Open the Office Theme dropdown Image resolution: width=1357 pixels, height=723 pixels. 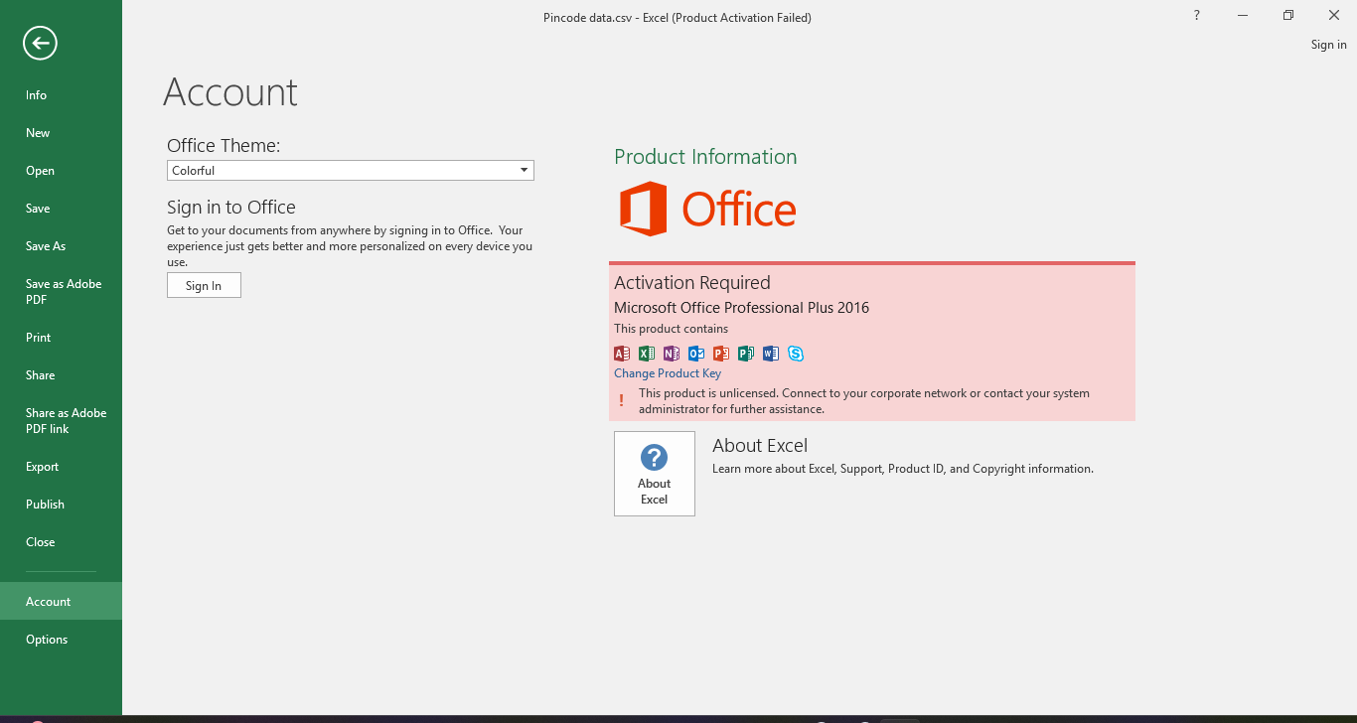click(x=524, y=170)
